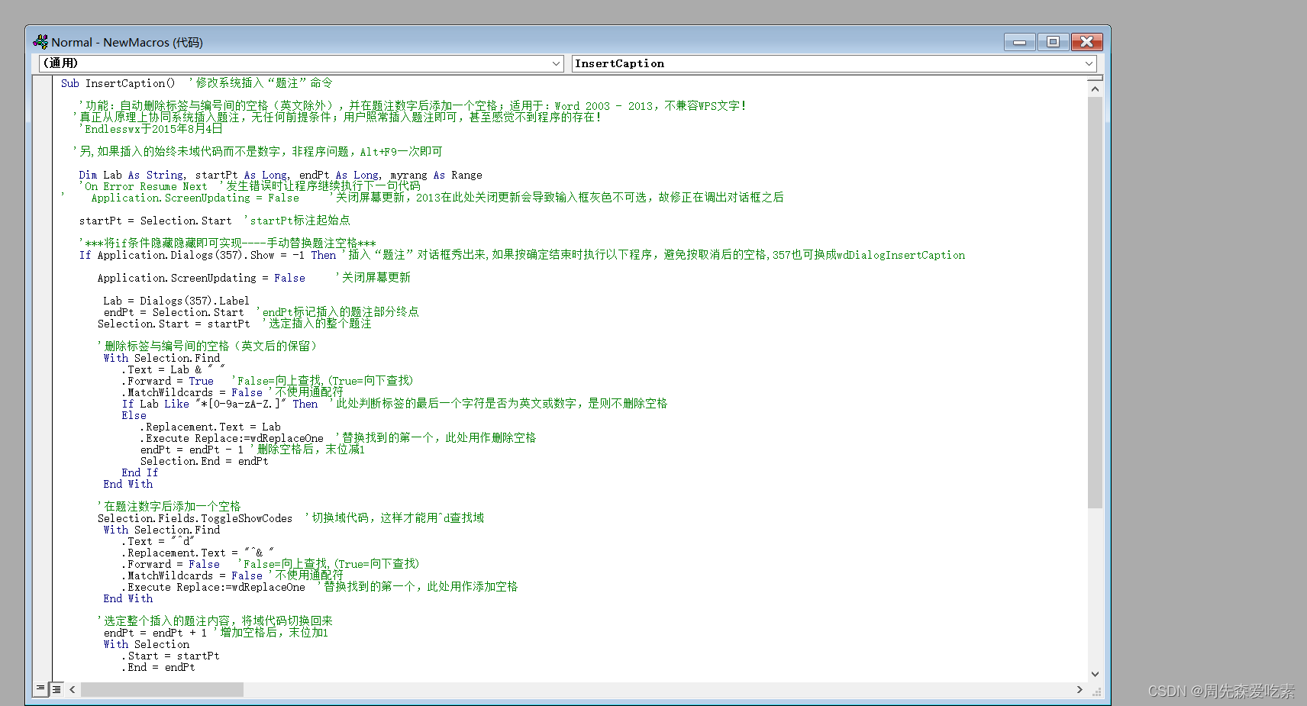Switch to Procedure View button

(x=40, y=689)
